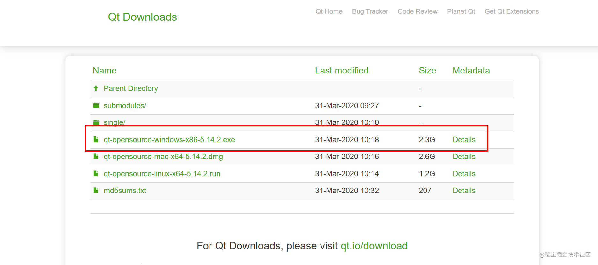Download qt-opensource-linux-x64-5.14.2.run
The height and width of the screenshot is (265, 598).
click(162, 174)
